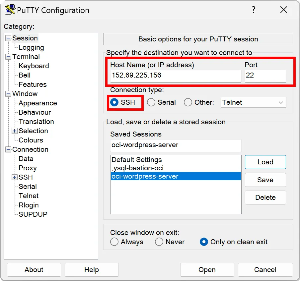300x281 pixels.
Task: Set close window on exit to Never
Action: coord(159,242)
